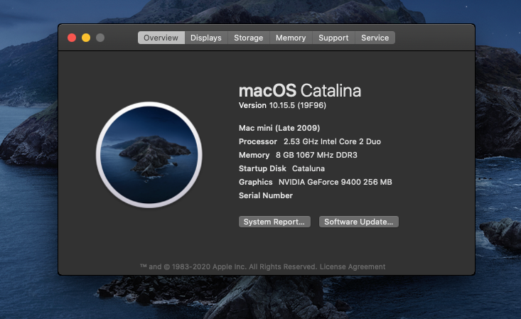This screenshot has width=521, height=319.
Task: Close the About This Mac window
Action: click(x=72, y=38)
